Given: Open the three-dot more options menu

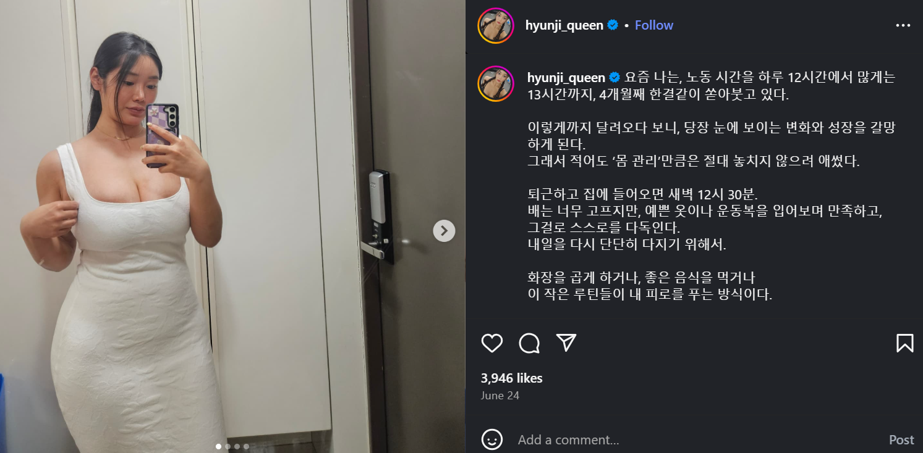Looking at the screenshot, I should [x=903, y=25].
